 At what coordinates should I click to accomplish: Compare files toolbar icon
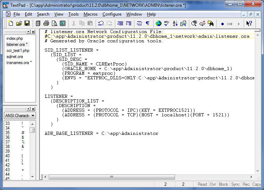[183, 23]
